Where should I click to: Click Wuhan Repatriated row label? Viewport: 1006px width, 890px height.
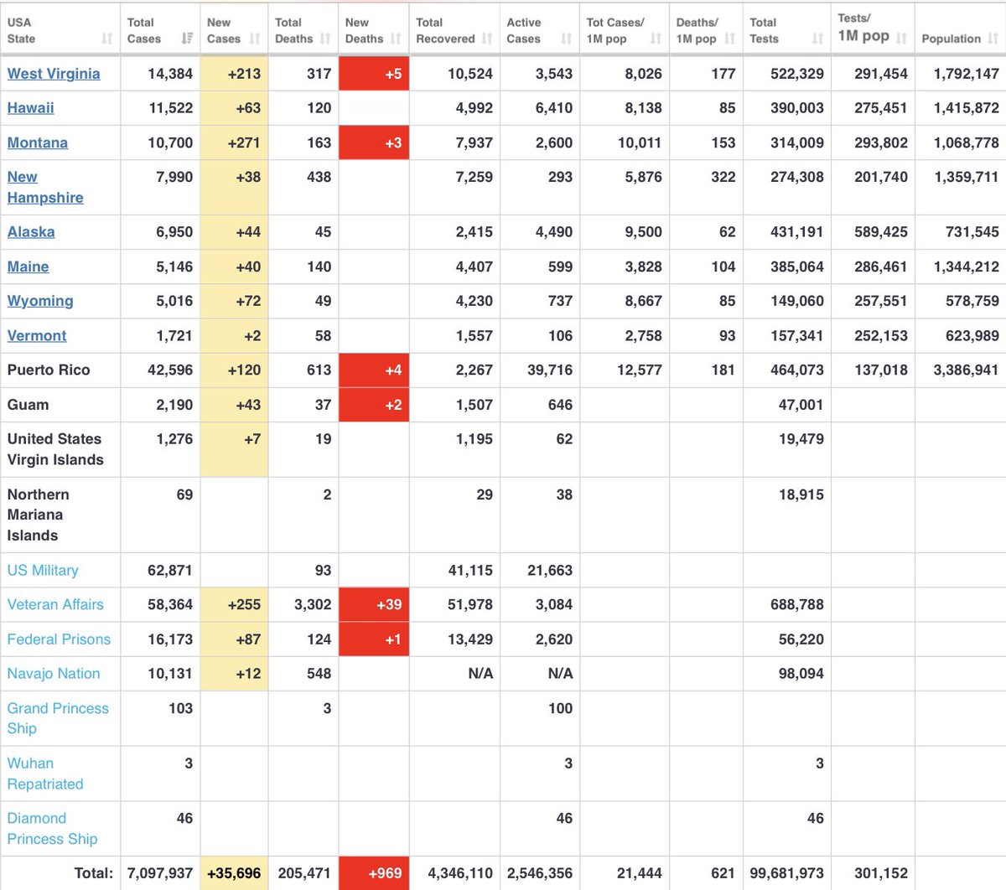click(x=45, y=774)
